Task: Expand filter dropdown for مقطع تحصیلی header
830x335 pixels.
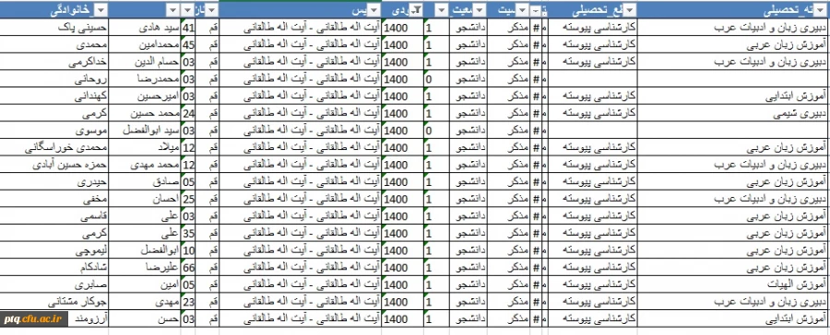Action: click(x=630, y=10)
